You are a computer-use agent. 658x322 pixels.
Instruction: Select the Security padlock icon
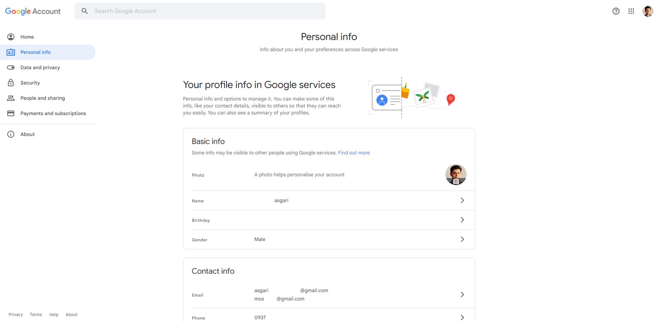point(11,83)
